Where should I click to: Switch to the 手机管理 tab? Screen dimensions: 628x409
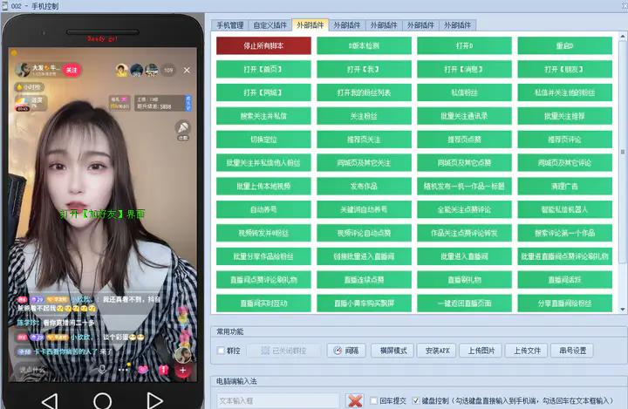click(230, 25)
